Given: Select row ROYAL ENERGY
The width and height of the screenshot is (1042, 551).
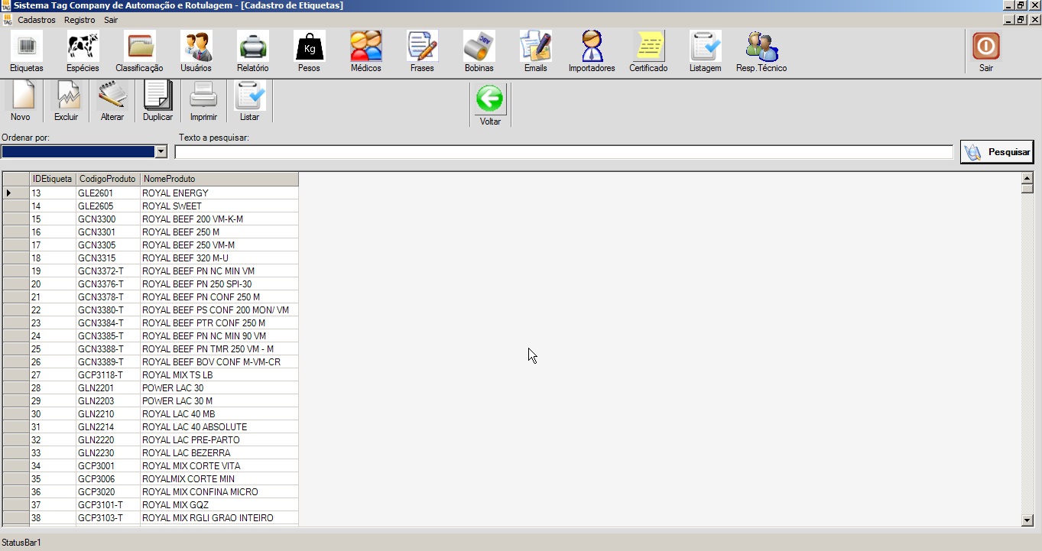Looking at the screenshot, I should [151, 193].
